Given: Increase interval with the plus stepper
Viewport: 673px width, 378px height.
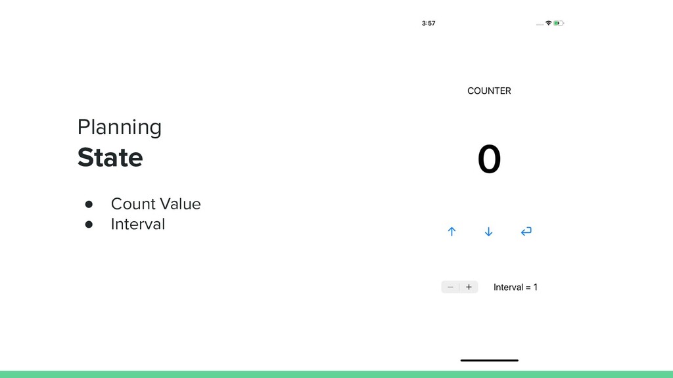Looking at the screenshot, I should (469, 287).
